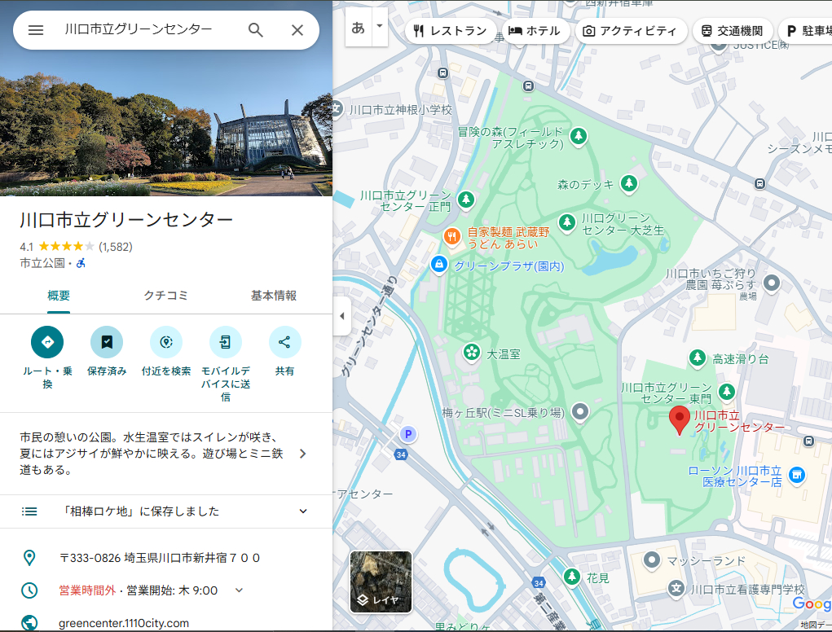Click the globe icon beside website
Screen dimensions: 832x632
point(29,623)
